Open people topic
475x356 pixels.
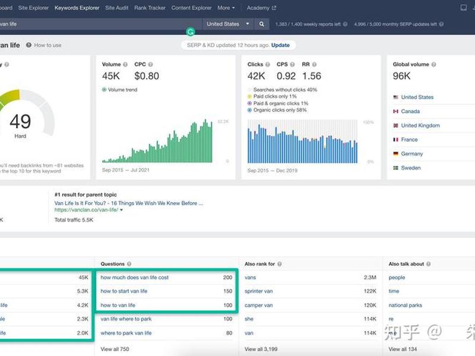397,277
